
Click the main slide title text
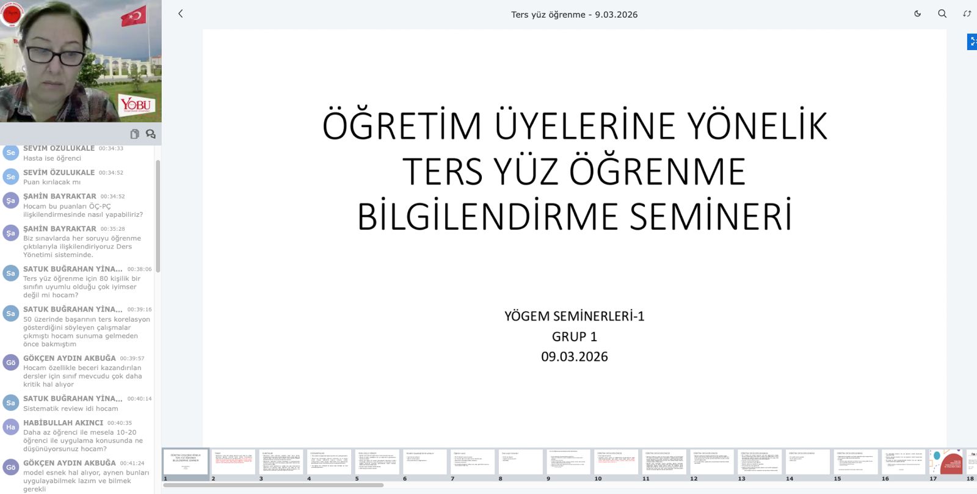coord(574,171)
